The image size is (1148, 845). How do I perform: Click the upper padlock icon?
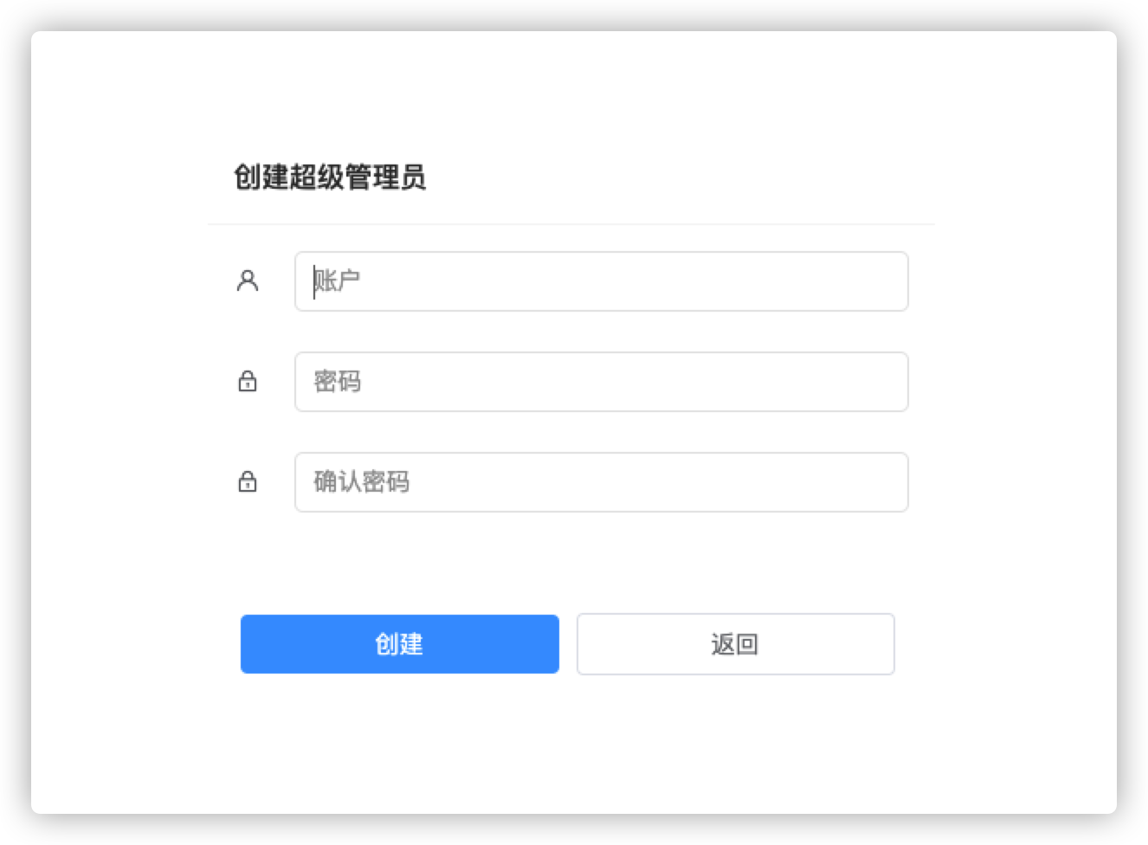[248, 381]
